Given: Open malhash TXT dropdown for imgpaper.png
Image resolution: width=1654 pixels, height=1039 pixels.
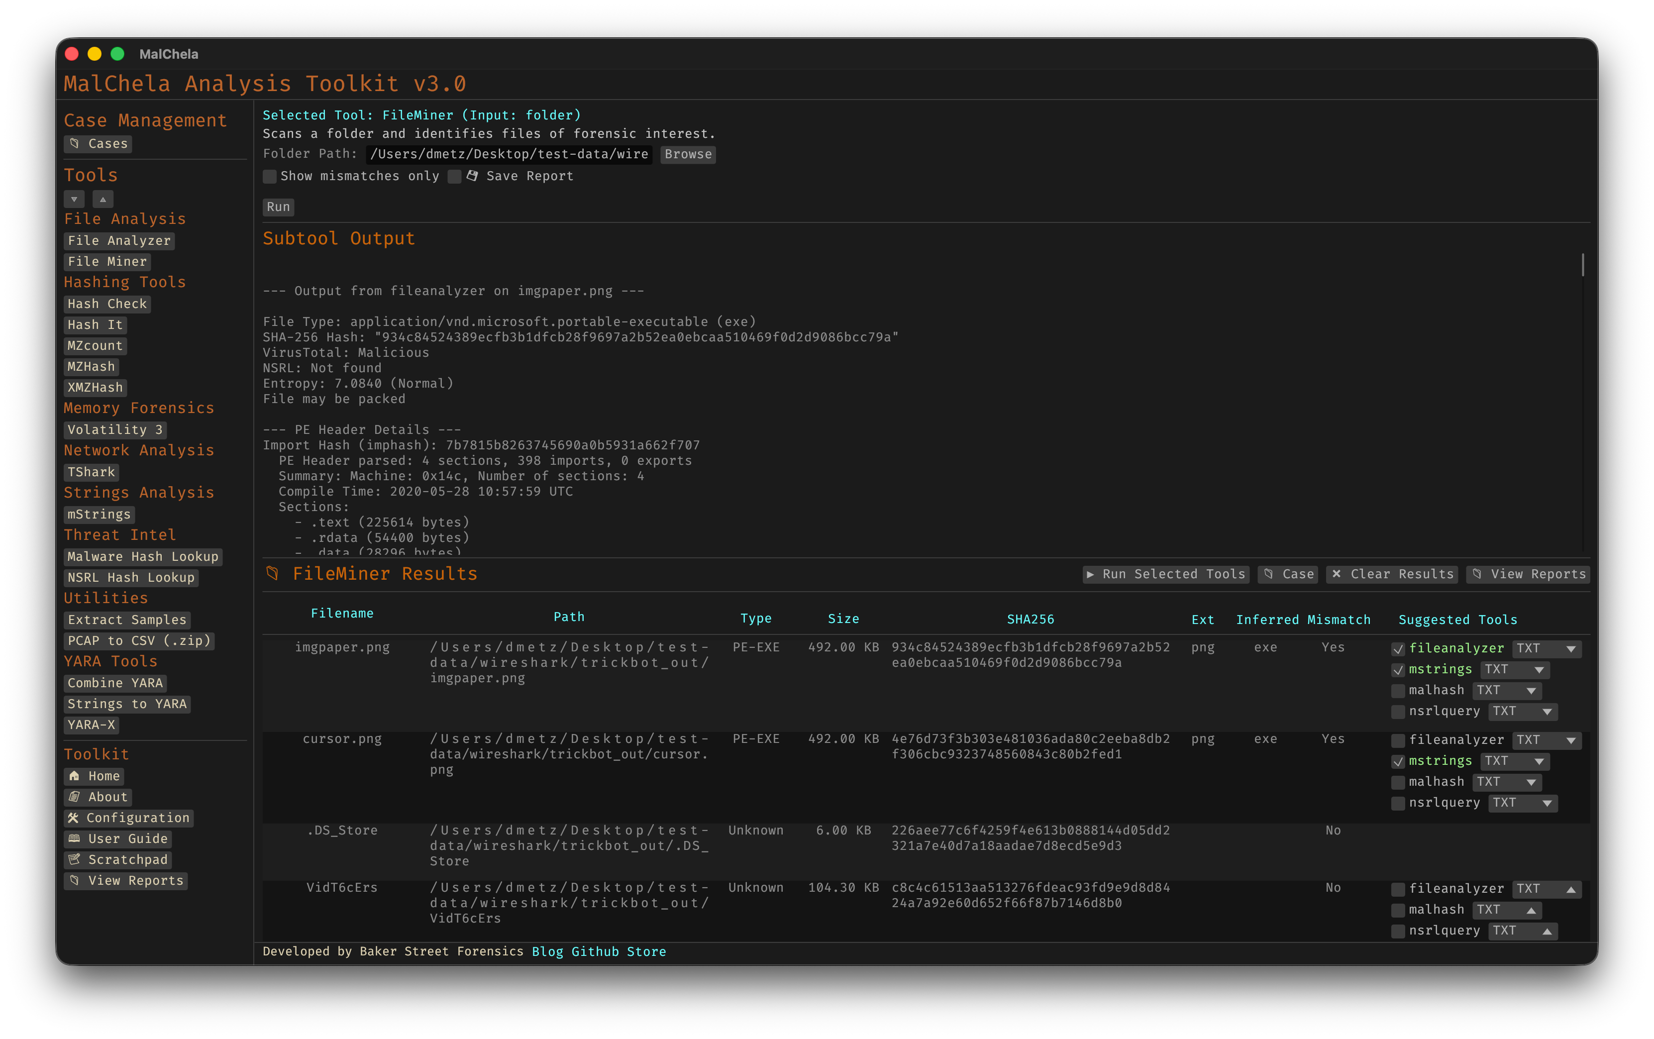Looking at the screenshot, I should (1507, 690).
